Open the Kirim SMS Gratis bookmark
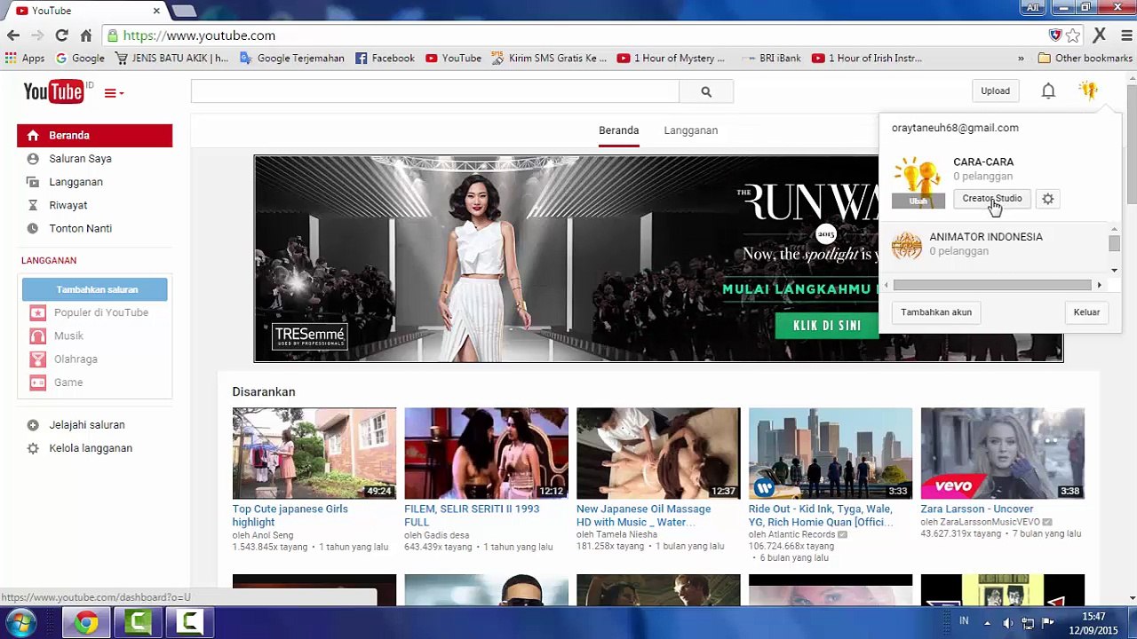This screenshot has height=639, width=1137. pyautogui.click(x=549, y=59)
